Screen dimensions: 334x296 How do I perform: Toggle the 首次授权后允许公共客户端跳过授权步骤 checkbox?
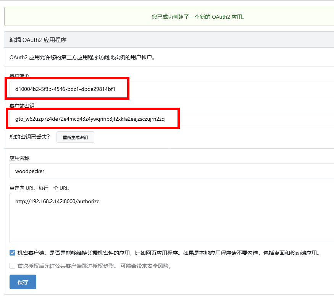(x=13, y=266)
